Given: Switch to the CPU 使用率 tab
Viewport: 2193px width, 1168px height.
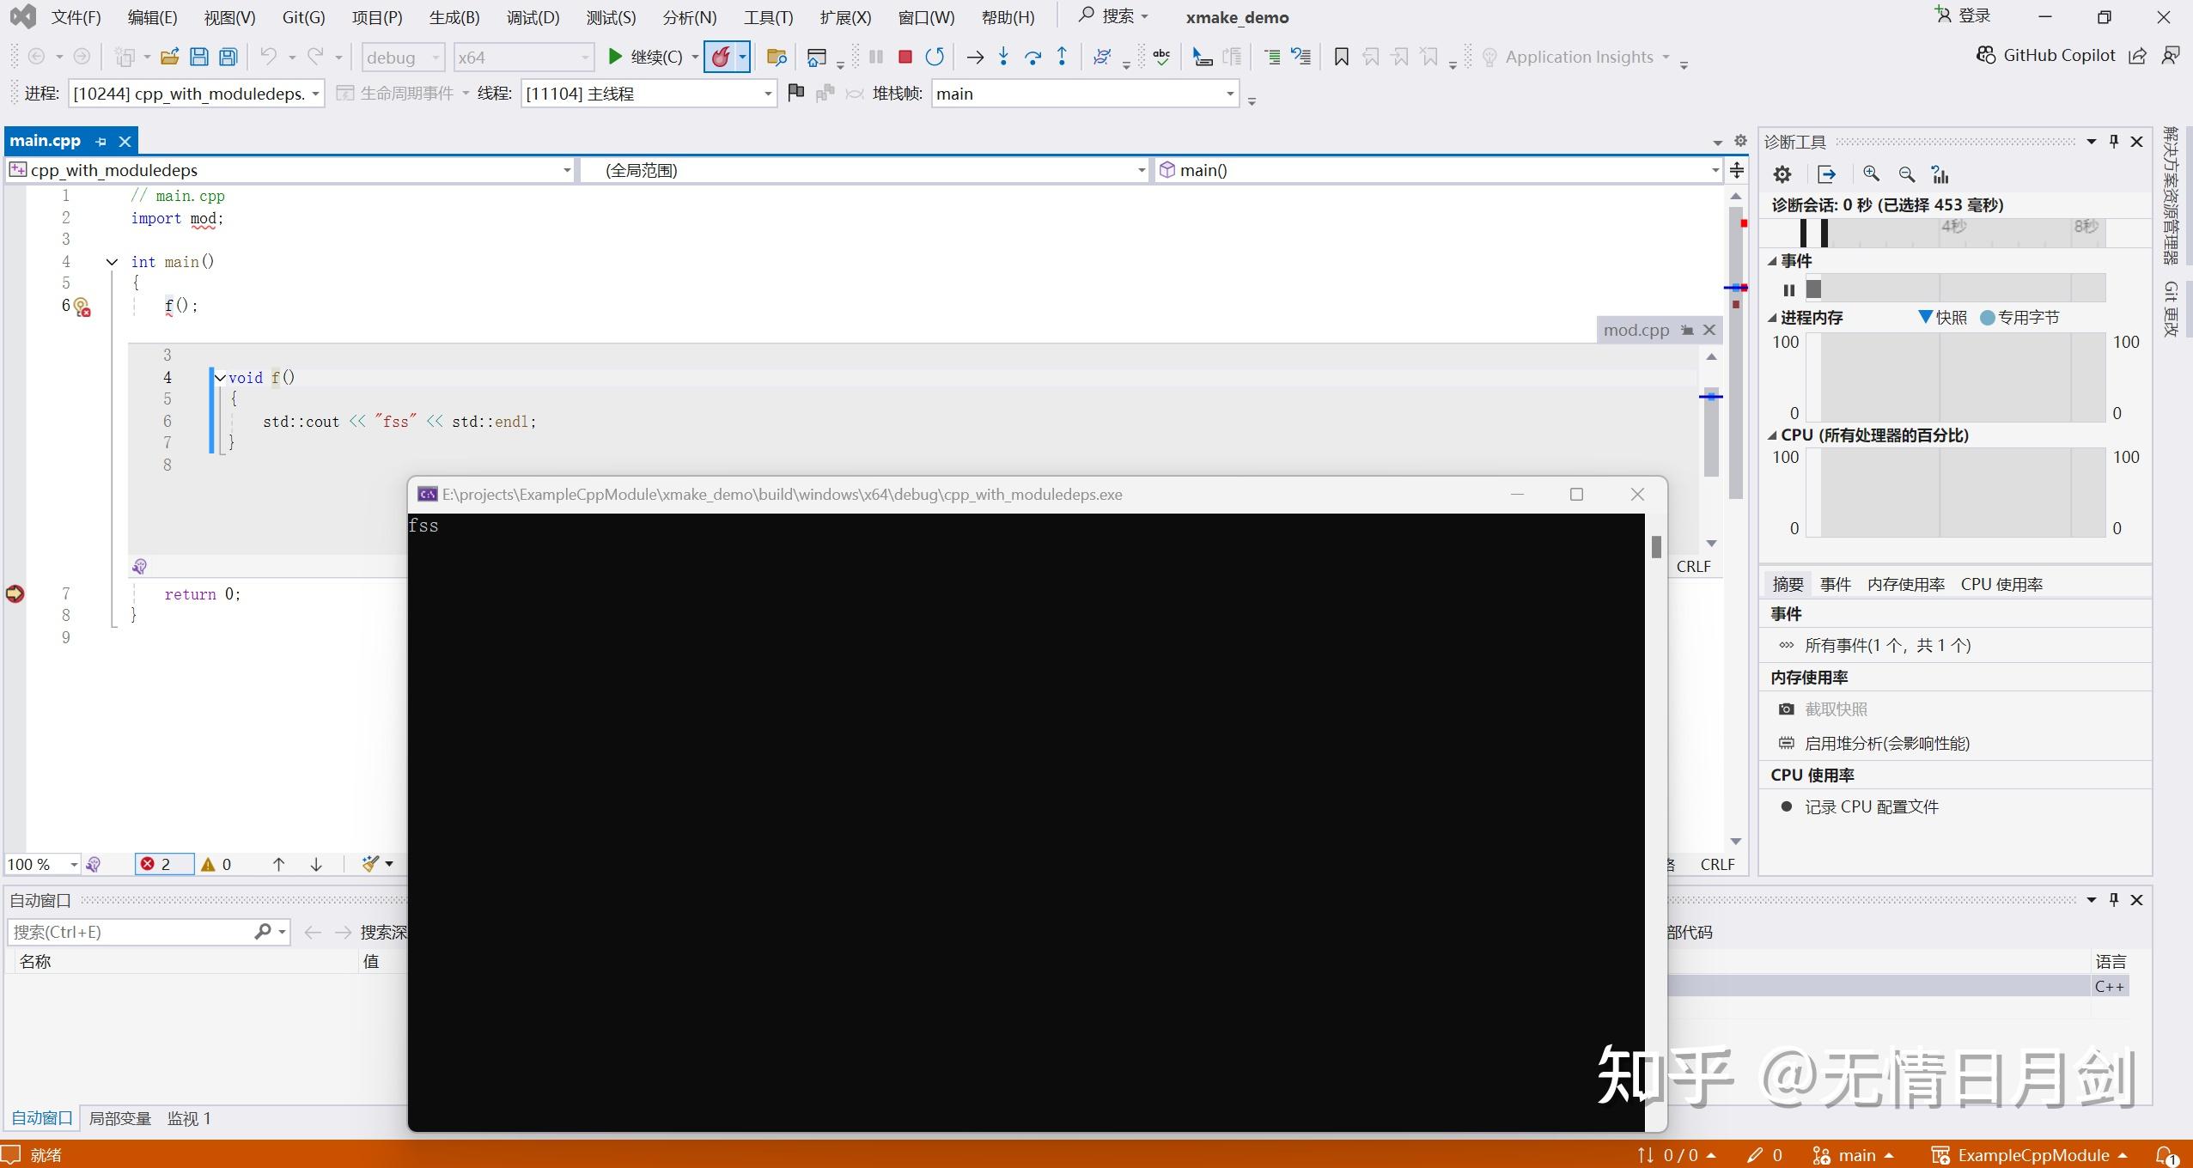Looking at the screenshot, I should (x=2001, y=583).
